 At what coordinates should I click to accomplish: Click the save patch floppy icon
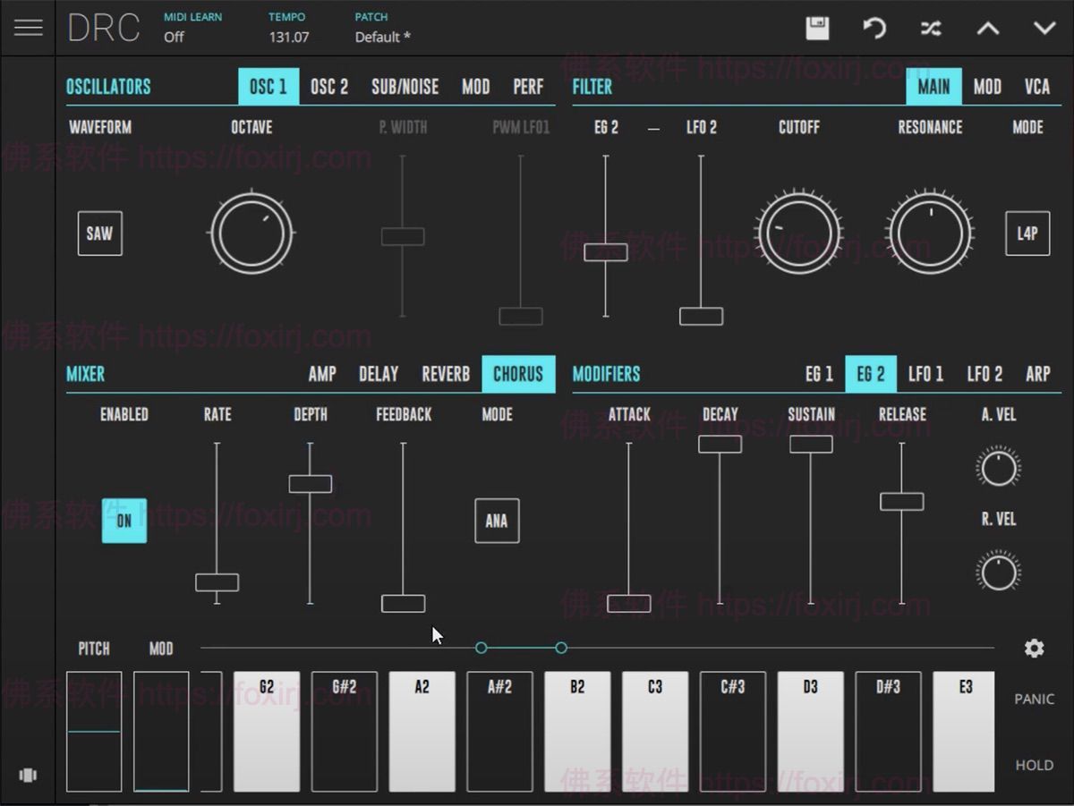[x=817, y=29]
